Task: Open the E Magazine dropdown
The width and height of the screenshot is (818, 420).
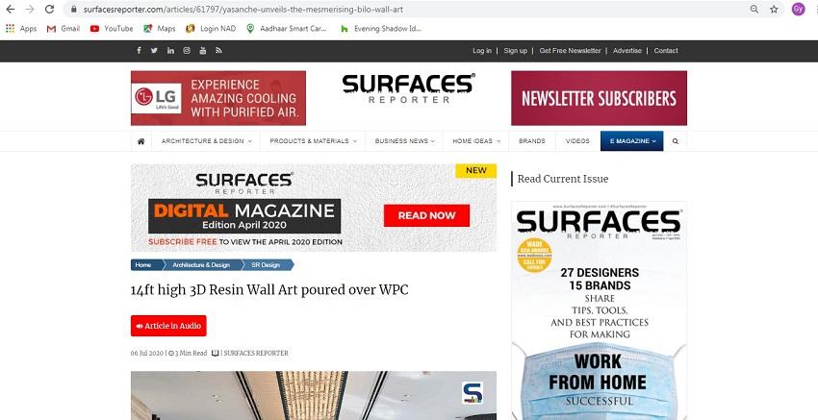Action: [x=632, y=141]
